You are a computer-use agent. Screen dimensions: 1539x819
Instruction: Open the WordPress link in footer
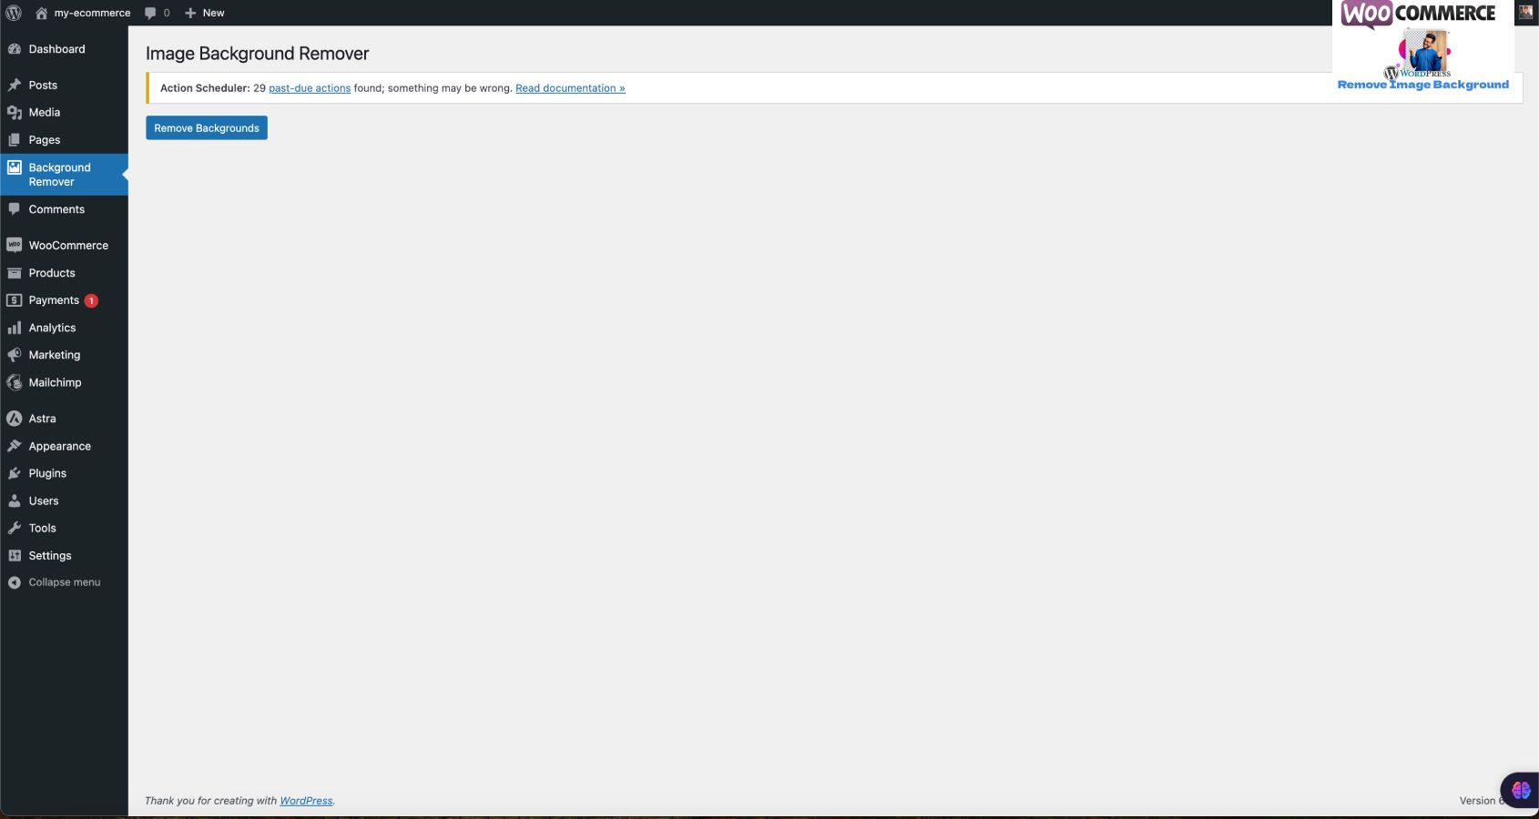(306, 801)
